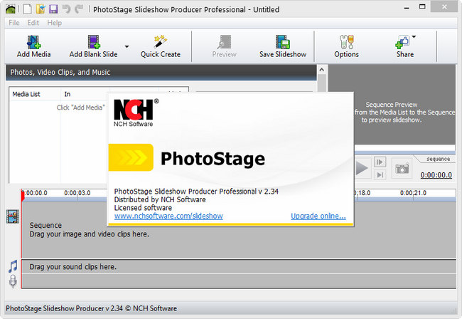
Task: Click the video sequence track icon
Action: (x=13, y=216)
